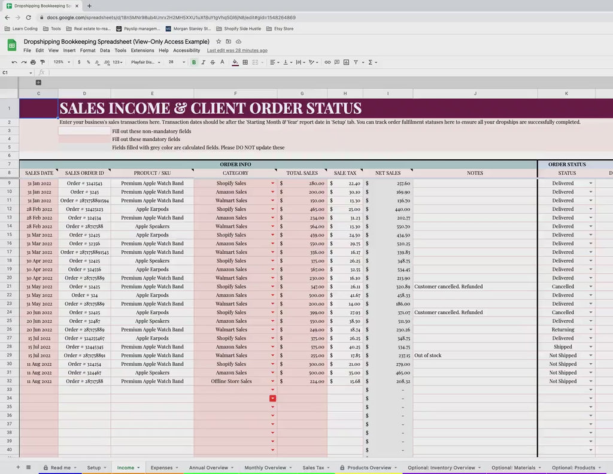Open the 125% zoom dropdown
The width and height of the screenshot is (613, 474).
[60, 62]
